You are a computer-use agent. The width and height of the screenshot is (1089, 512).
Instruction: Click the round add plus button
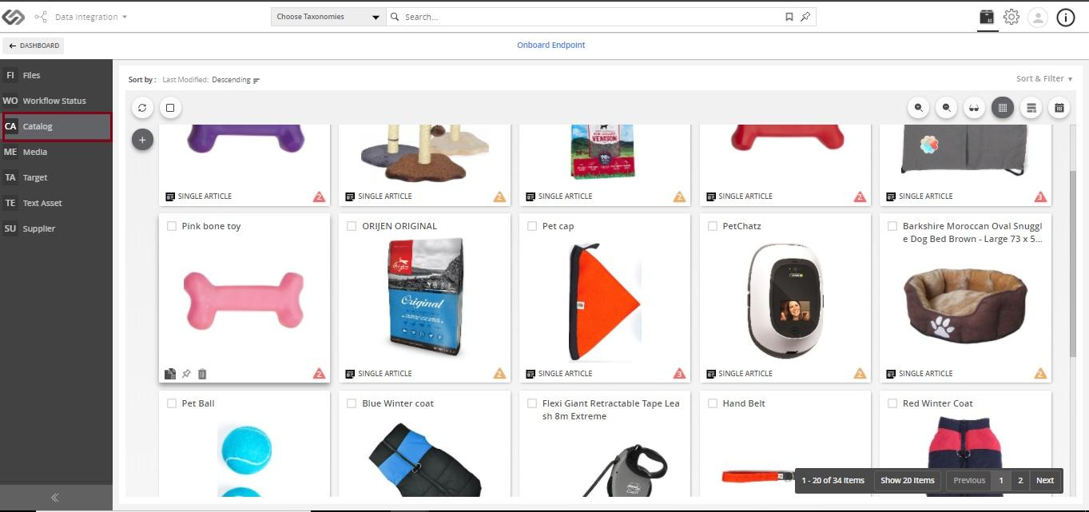(x=142, y=140)
